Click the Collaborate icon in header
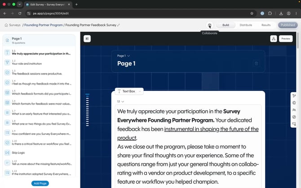The image size is (301, 188). 209,25
